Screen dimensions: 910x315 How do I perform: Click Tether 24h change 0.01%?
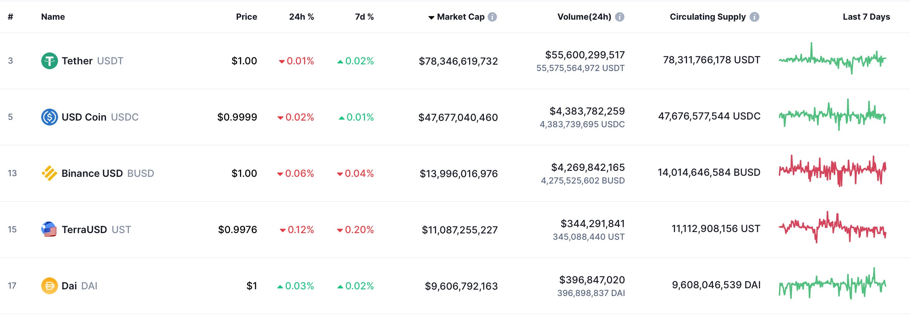[296, 61]
